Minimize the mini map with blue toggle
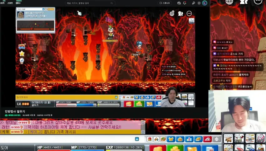 click(43, 9)
